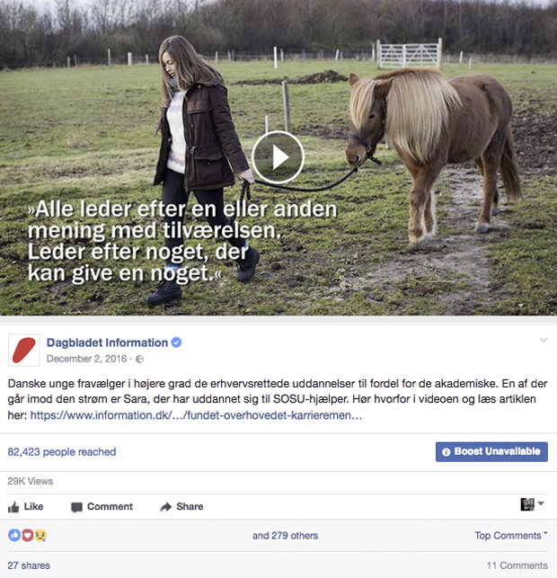The width and height of the screenshot is (557, 578).
Task: Play the video with the pony
Action: pos(278,157)
